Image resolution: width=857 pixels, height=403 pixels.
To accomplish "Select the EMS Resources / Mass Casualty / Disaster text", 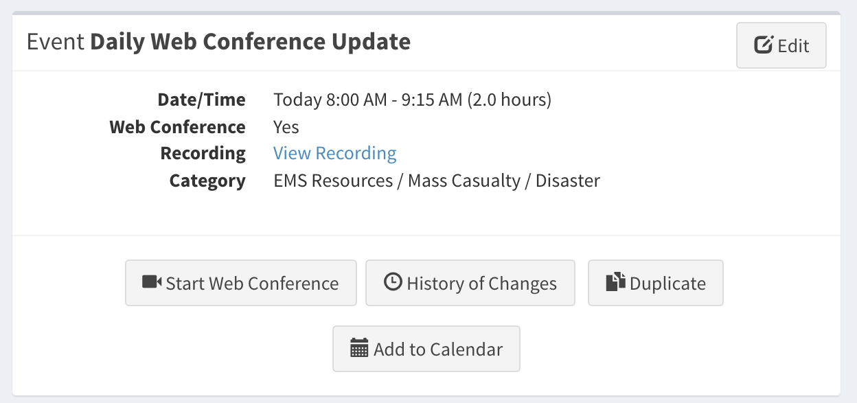I will pyautogui.click(x=437, y=181).
